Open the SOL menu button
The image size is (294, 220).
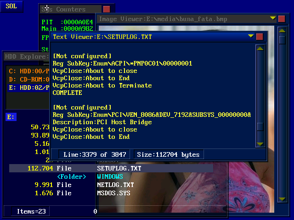point(11,6)
